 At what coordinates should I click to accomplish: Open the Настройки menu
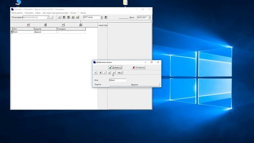[x=29, y=13]
